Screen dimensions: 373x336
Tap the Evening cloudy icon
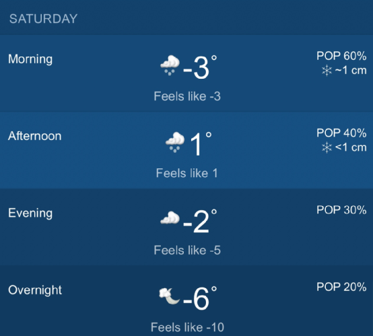pos(170,217)
